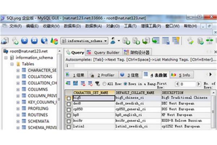
Task: Expand the SCHEMATA table node
Action: click(18, 121)
